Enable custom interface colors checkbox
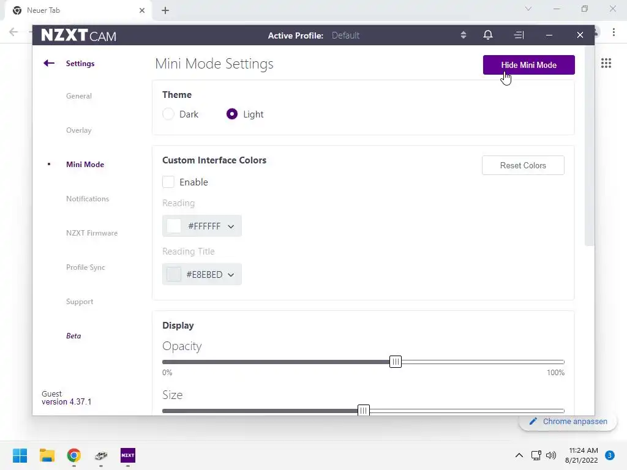The height and width of the screenshot is (470, 627). tap(168, 182)
